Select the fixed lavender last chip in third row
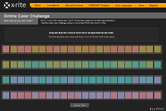Screen dimensions: 166x111 157,80
